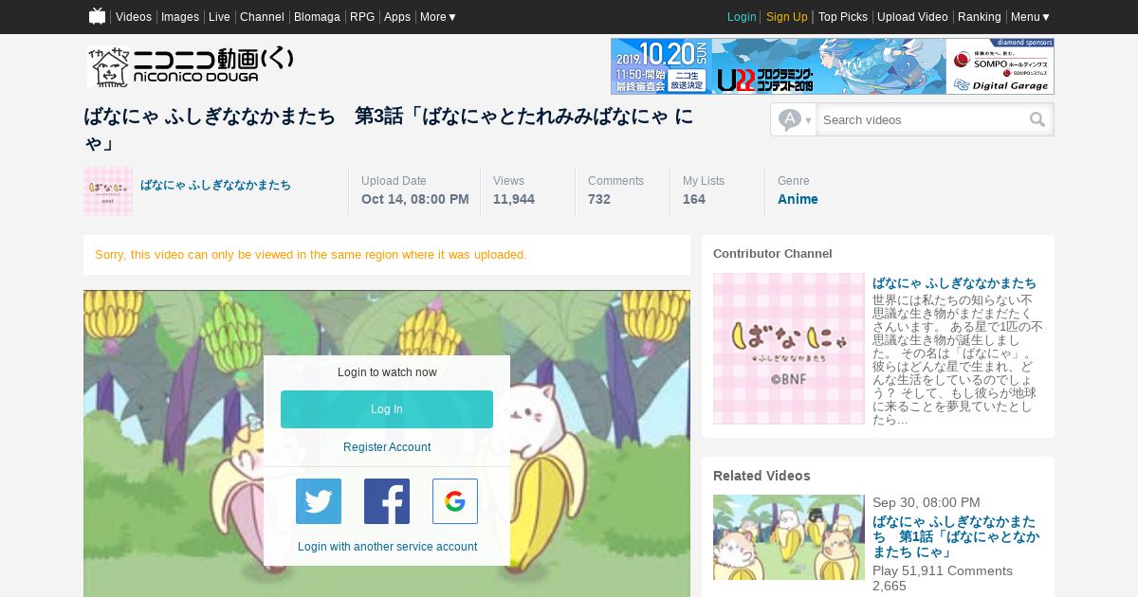Click Register Account link

(x=387, y=447)
